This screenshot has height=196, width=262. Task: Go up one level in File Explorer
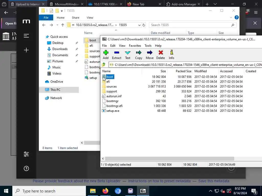point(63,25)
